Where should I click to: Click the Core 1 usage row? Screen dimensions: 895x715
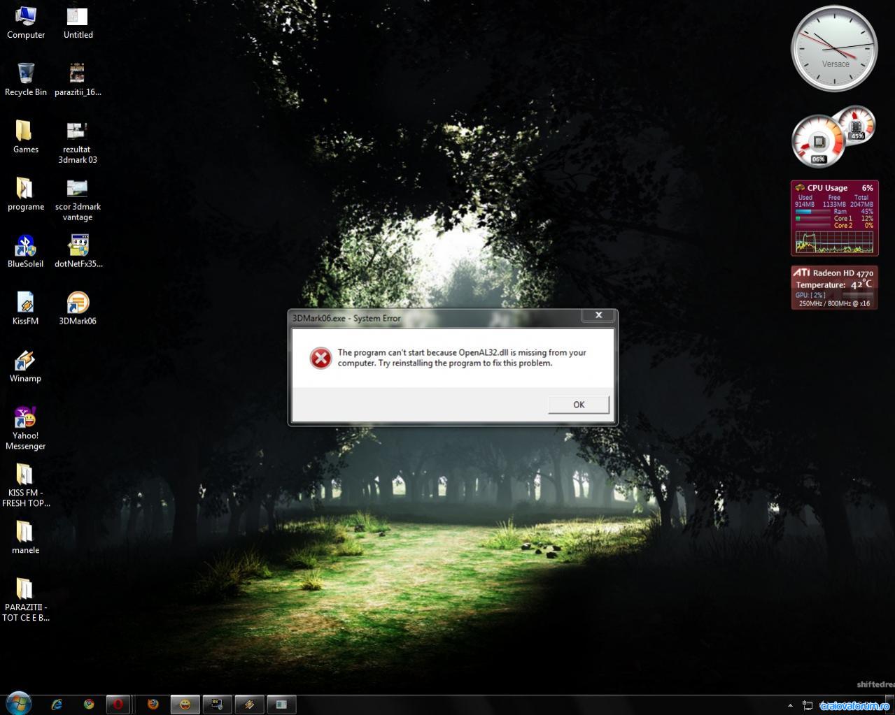[x=834, y=218]
